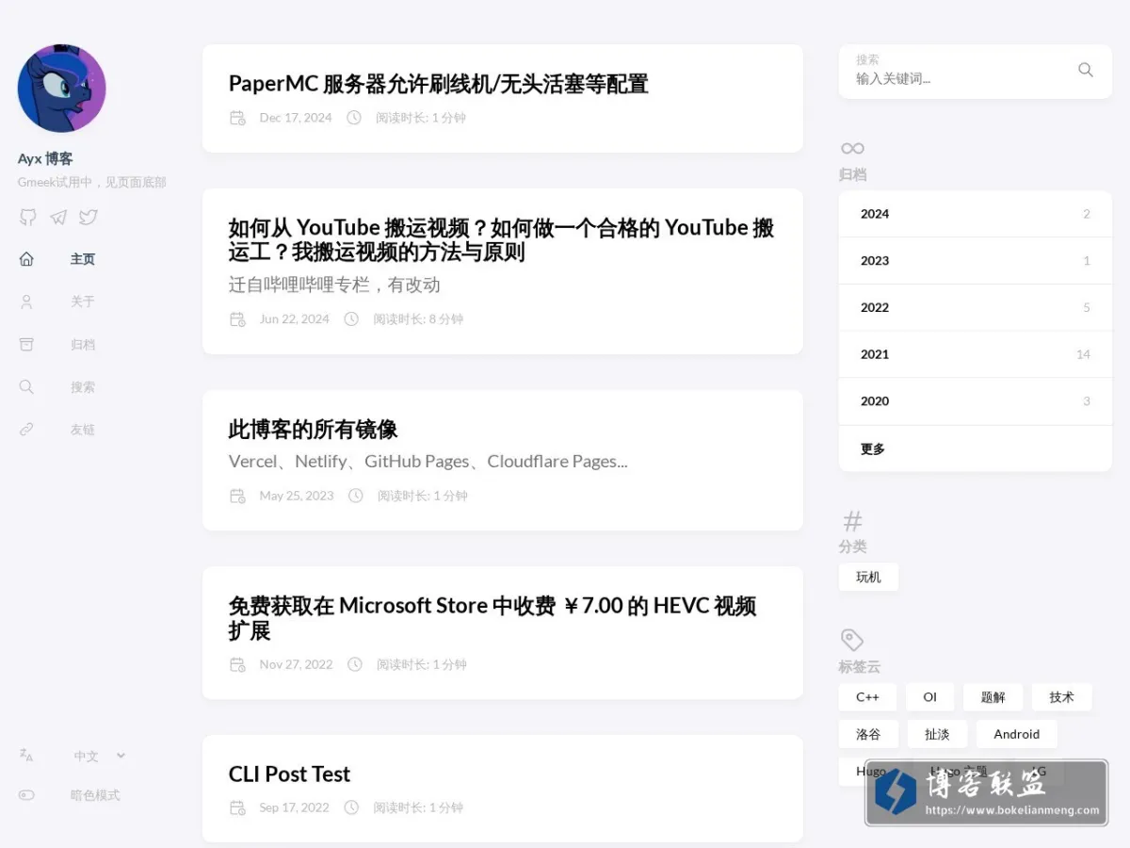Select the Android tag

1017,734
